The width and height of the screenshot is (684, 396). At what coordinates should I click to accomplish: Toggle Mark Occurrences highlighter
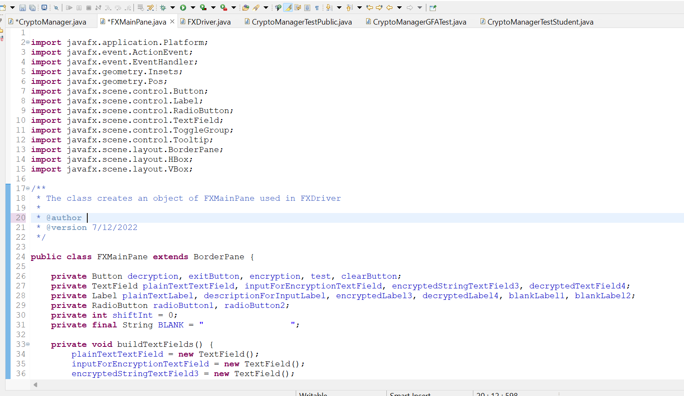click(288, 8)
